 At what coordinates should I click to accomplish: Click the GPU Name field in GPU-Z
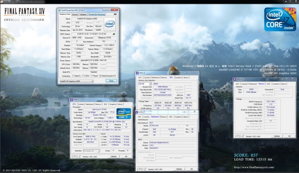[x=87, y=18]
